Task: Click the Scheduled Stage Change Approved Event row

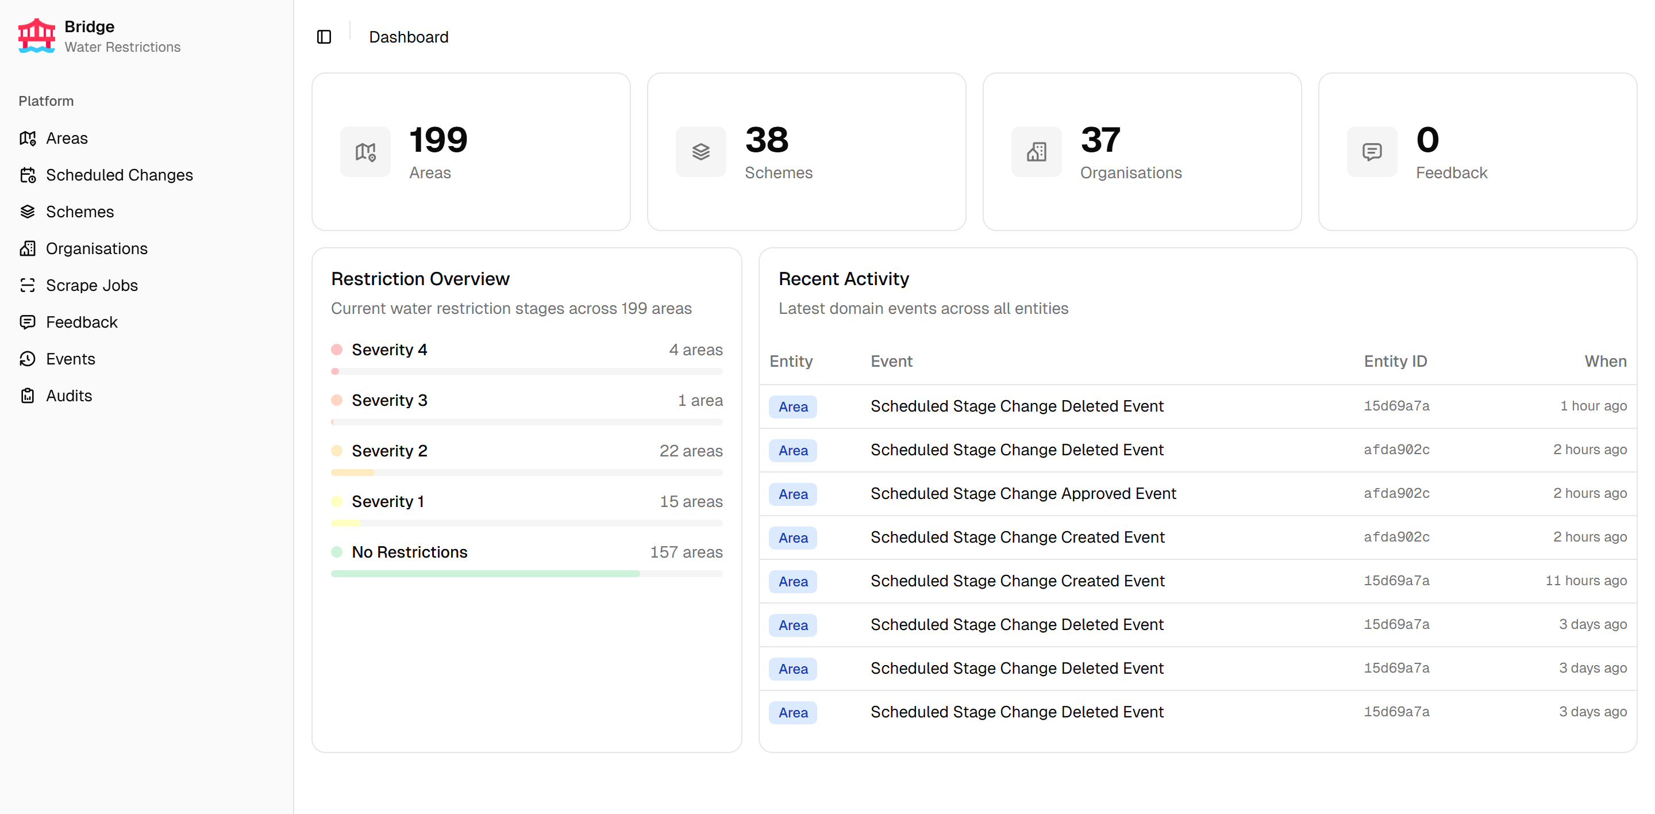Action: point(1023,493)
